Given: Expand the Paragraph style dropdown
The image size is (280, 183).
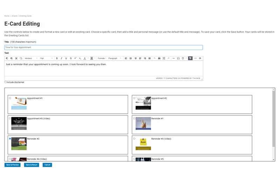Looking at the screenshot, I should tap(115, 58).
